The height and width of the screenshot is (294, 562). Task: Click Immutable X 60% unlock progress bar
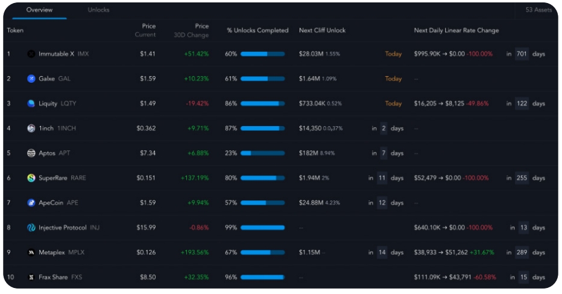coord(263,54)
